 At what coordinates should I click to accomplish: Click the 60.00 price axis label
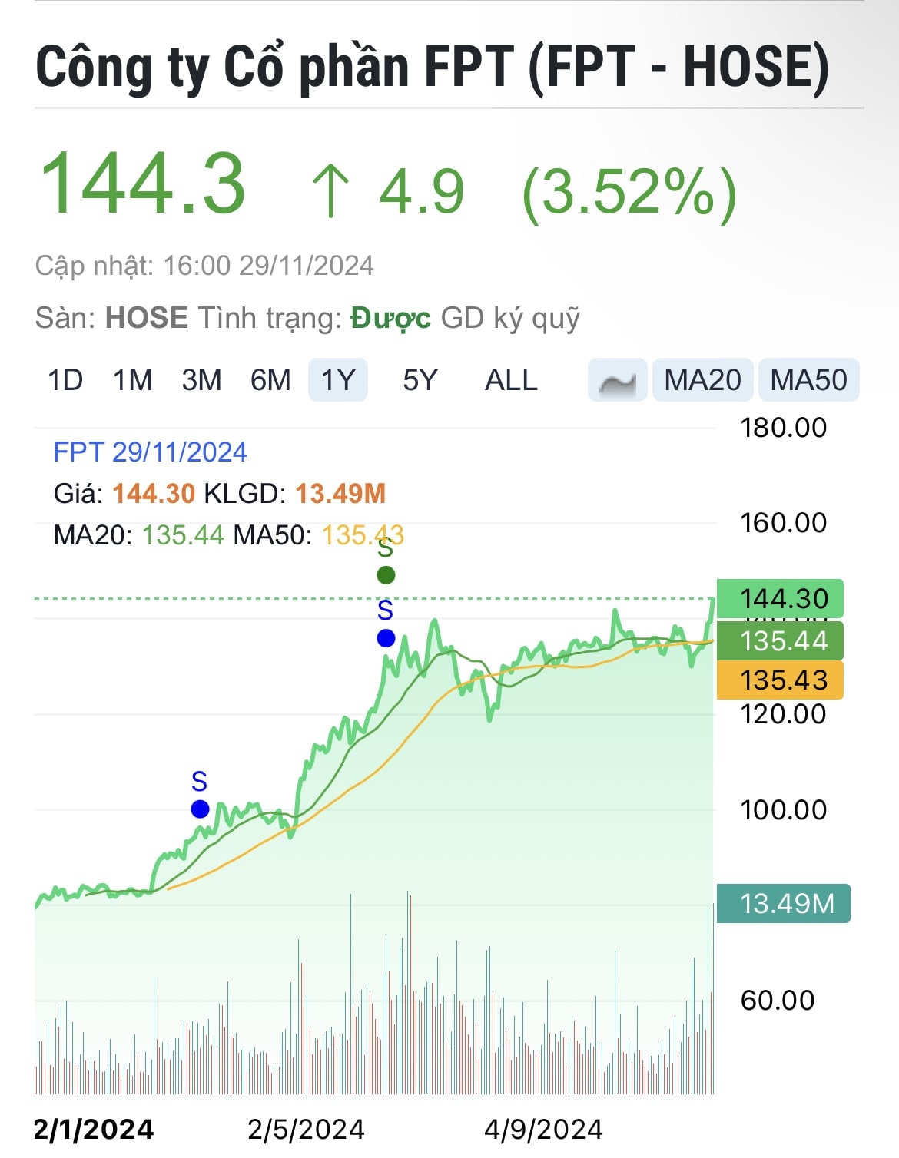pos(778,1001)
